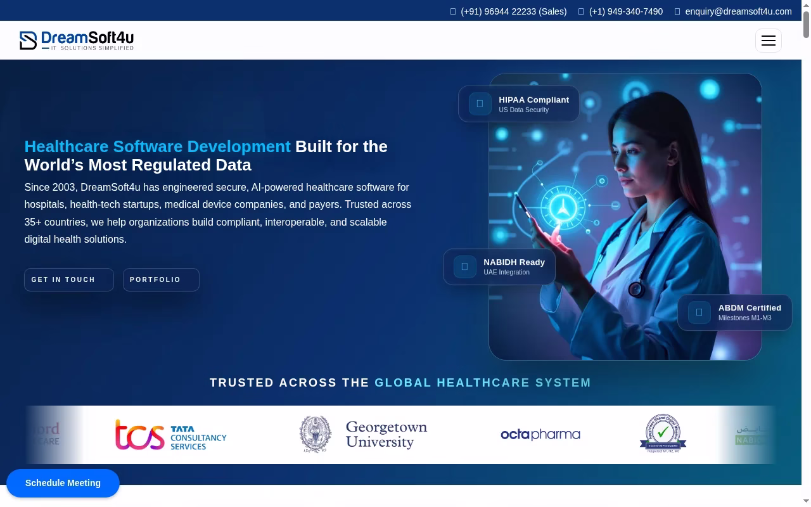
Task: Click the HIPAA Compliant badge icon
Action: (x=480, y=104)
